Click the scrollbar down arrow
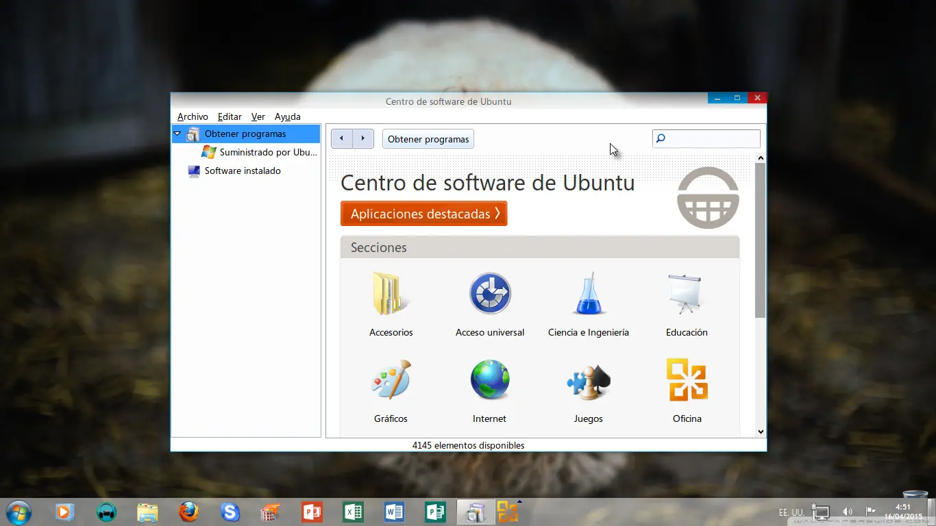Screen dimensions: 936x526 click(760, 432)
